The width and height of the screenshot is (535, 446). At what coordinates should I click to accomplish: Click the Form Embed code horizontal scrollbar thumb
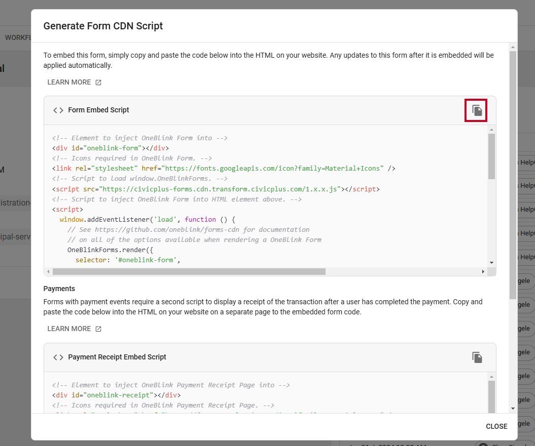189,272
